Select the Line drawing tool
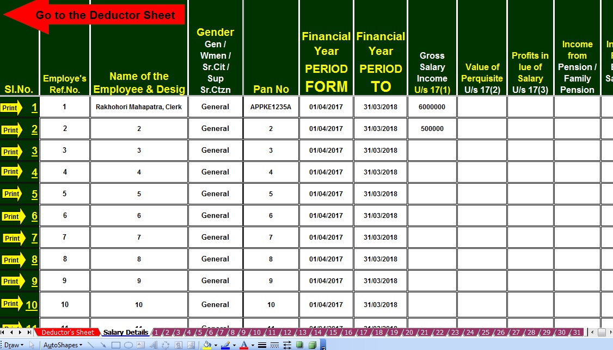This screenshot has height=350, width=613. (x=91, y=345)
